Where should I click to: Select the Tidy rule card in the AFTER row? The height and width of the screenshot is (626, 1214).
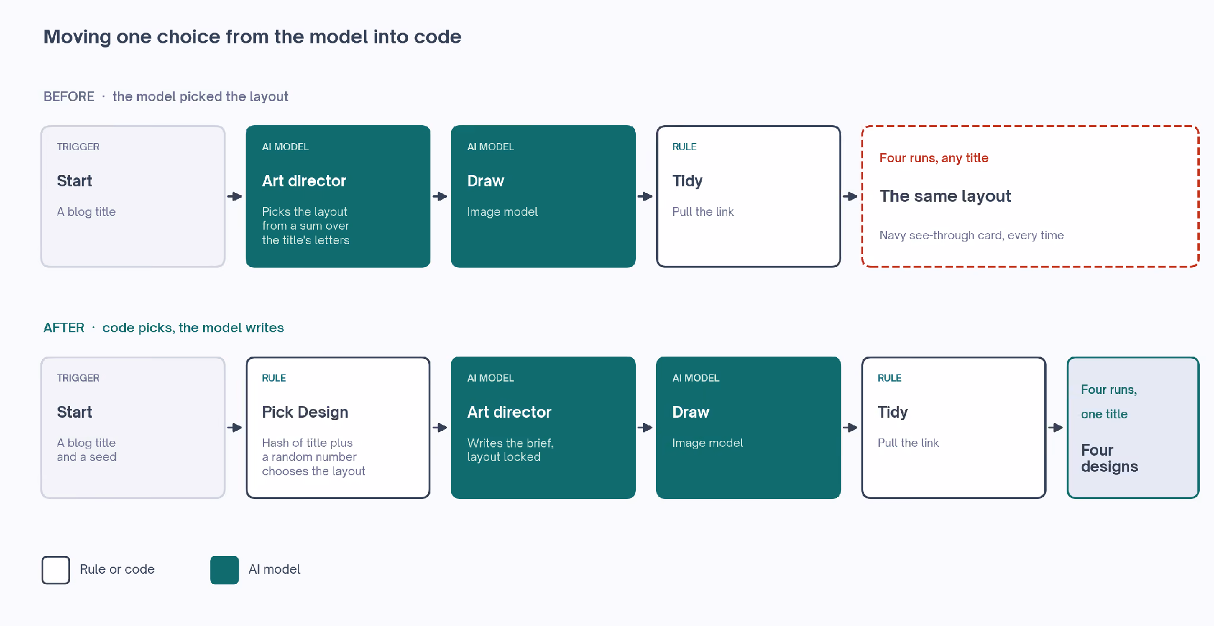(x=953, y=428)
